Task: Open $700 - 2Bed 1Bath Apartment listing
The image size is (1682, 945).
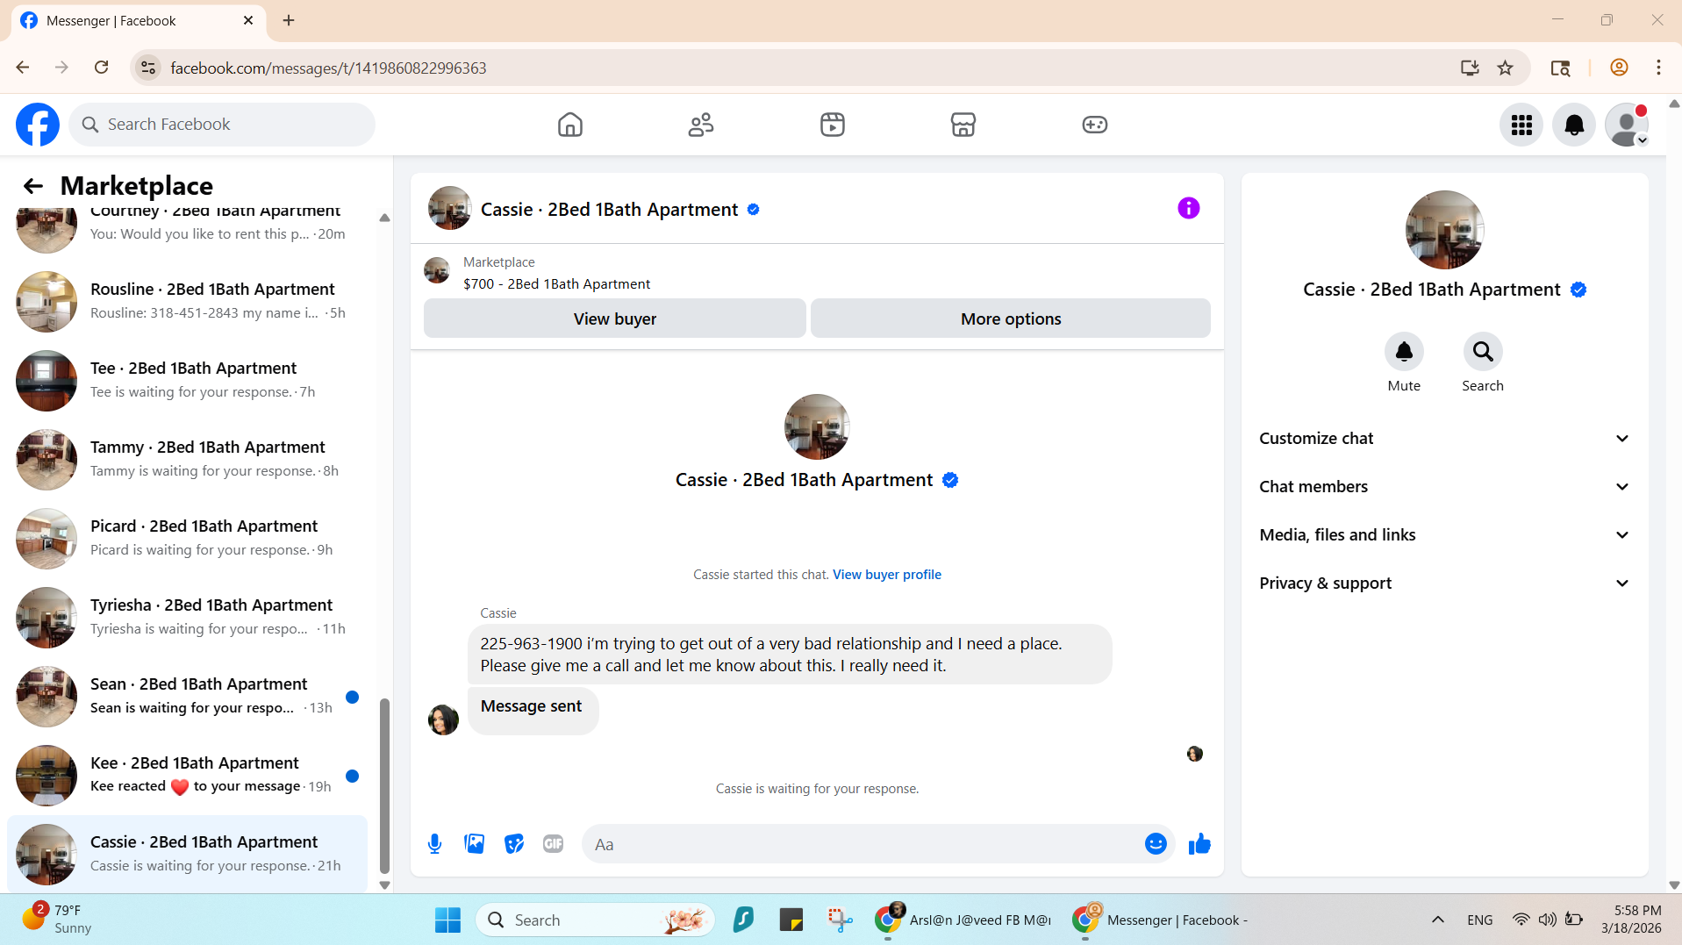Action: point(556,284)
